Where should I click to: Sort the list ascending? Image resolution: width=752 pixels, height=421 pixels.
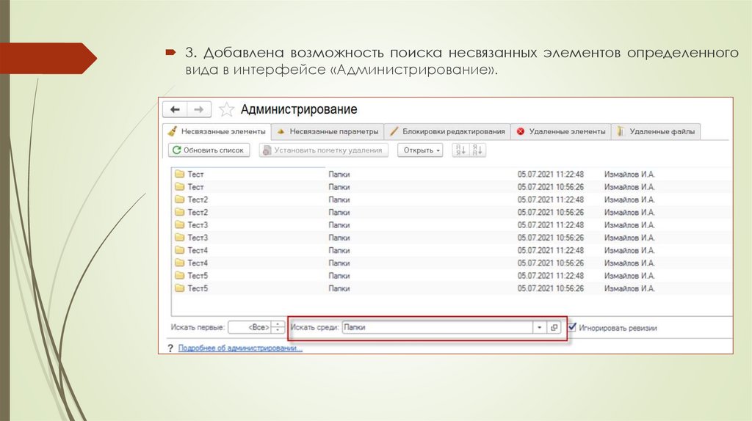pos(461,150)
